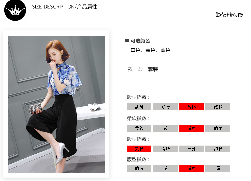This screenshot has width=251, height=181.
Task: Select the 紧身 fit option
Action: click(139, 107)
